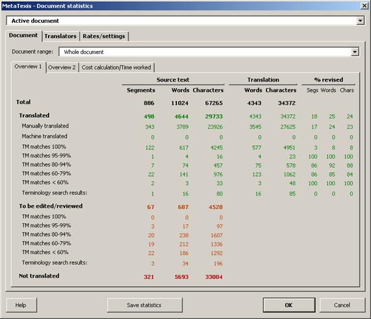The width and height of the screenshot is (371, 319).
Task: Click translation words value 3545
Action: [x=255, y=127]
